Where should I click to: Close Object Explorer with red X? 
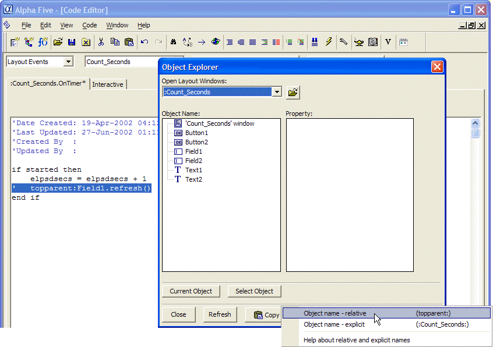[x=437, y=66]
